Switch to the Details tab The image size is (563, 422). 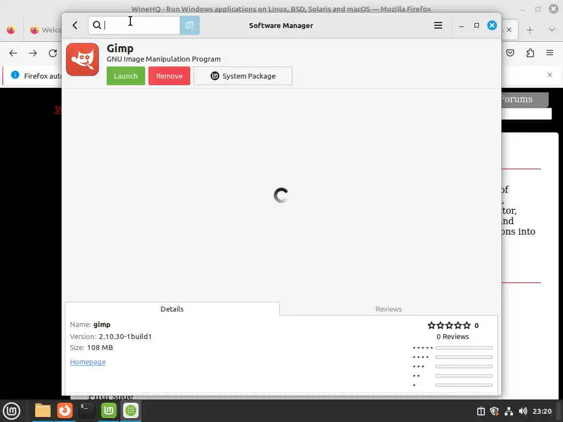coord(172,309)
